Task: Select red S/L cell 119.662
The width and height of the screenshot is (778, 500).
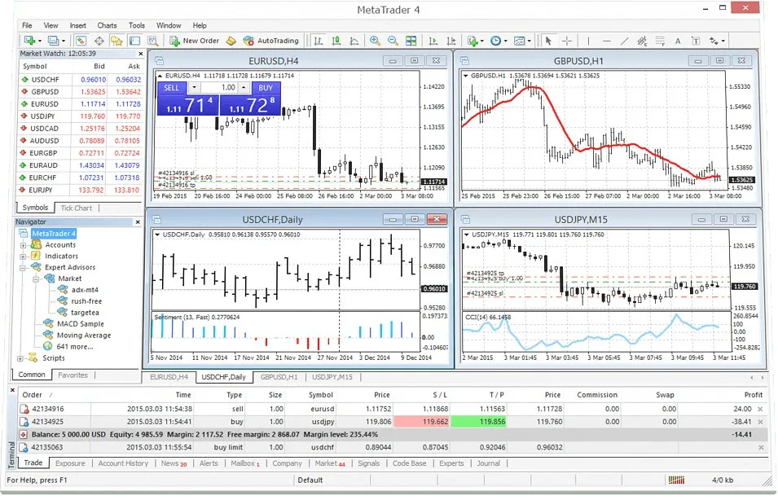Action: [x=421, y=422]
